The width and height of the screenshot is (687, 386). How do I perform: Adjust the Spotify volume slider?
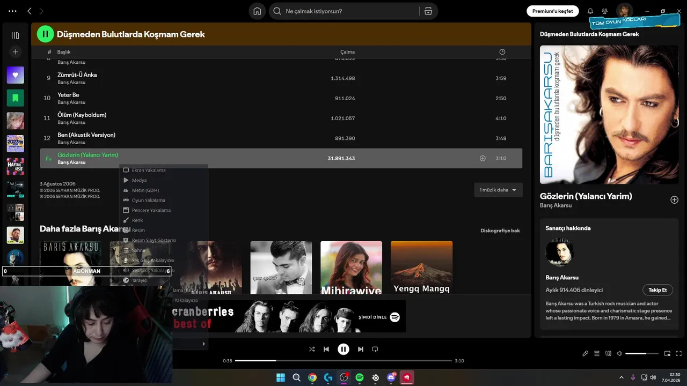(x=642, y=354)
